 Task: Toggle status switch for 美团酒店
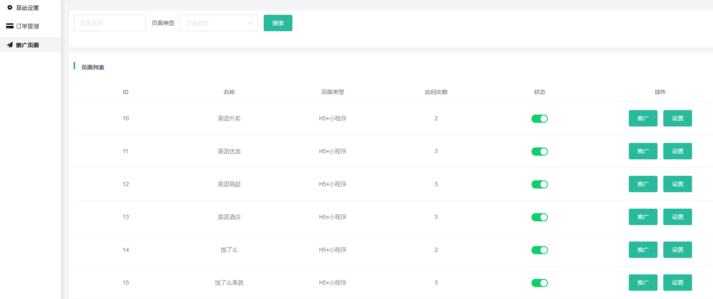(540, 217)
